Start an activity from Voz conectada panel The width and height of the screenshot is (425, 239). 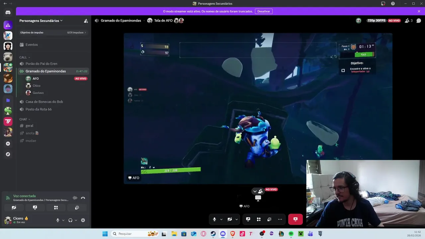pos(56,207)
